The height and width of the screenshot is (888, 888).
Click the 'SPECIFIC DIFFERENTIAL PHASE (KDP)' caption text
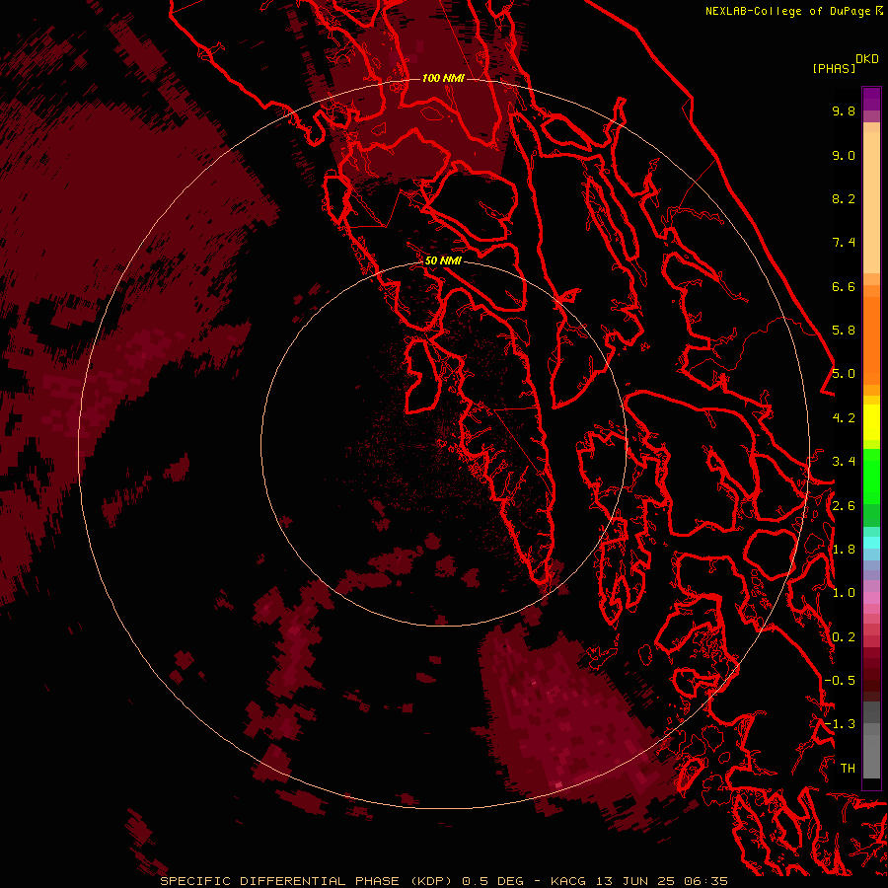coord(306,881)
